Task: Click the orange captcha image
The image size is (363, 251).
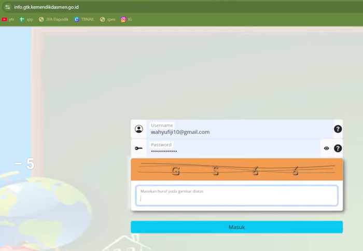Action: [236, 170]
